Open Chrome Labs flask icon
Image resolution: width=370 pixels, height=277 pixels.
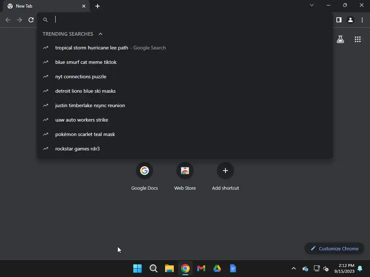click(x=340, y=39)
